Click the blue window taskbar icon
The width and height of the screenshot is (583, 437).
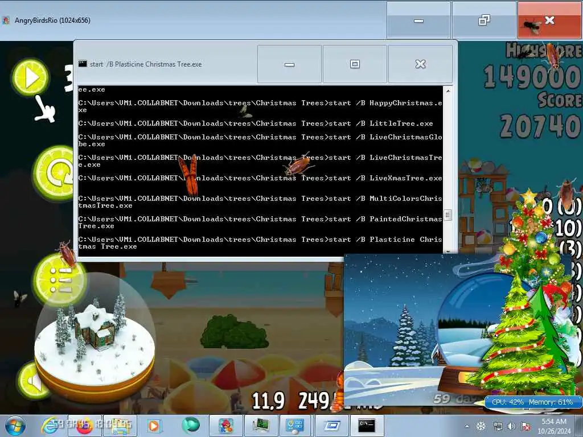pos(332,426)
